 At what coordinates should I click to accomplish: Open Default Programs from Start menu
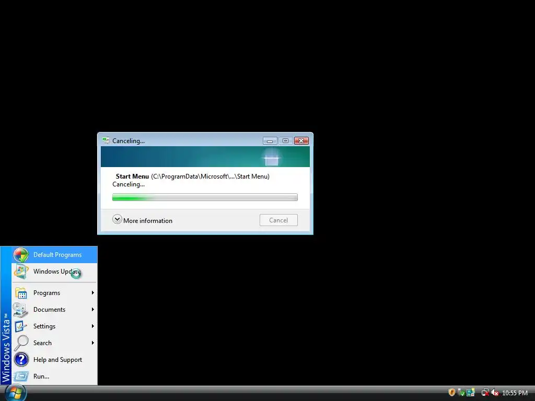(x=54, y=255)
